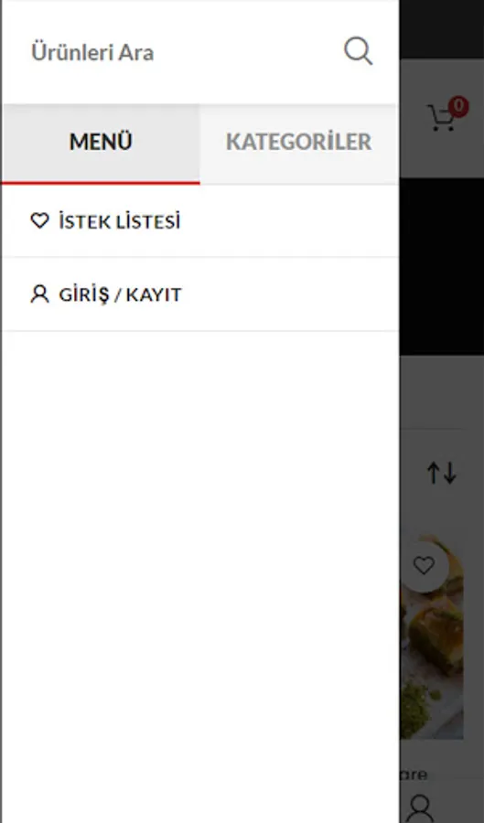
Task: Click the empty area below Giriş / Kayıt
Action: [200, 576]
